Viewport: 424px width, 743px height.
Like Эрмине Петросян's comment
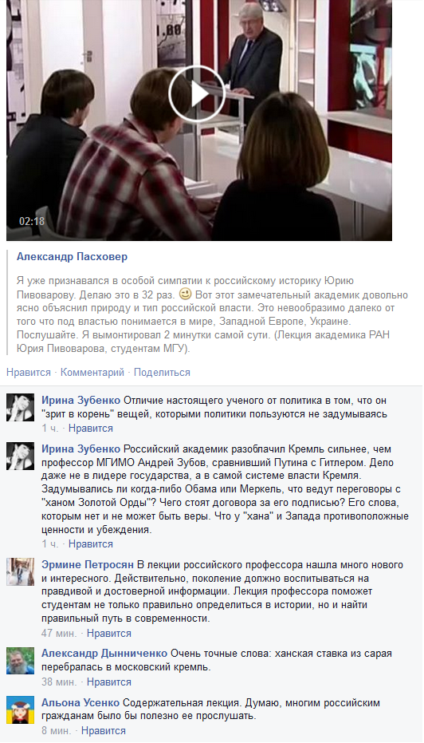pos(109,633)
